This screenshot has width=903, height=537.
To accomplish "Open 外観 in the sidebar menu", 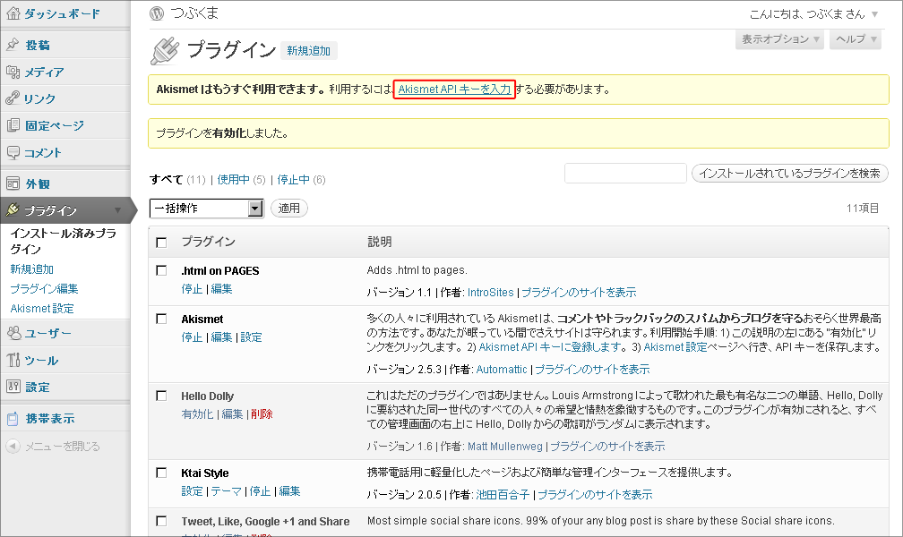I will (38, 184).
